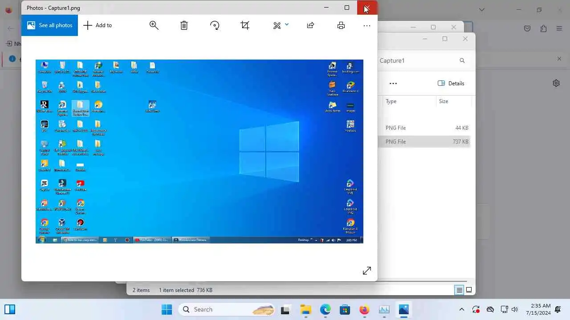Click the full screen arrows icon in Photos

tap(367, 271)
